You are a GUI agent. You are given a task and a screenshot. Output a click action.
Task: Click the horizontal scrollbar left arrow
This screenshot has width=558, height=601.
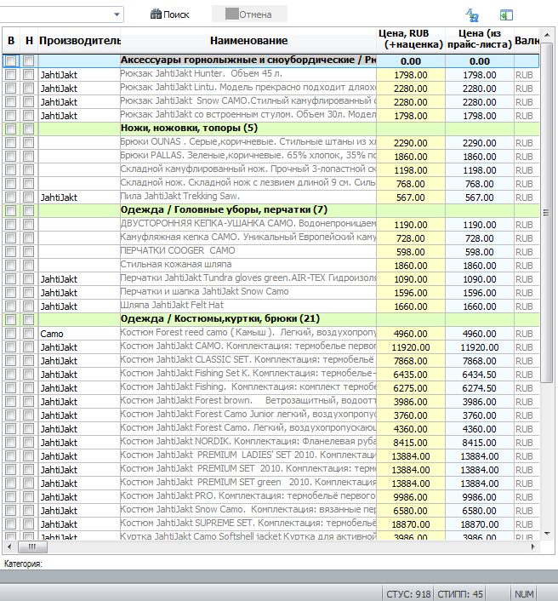click(9, 547)
